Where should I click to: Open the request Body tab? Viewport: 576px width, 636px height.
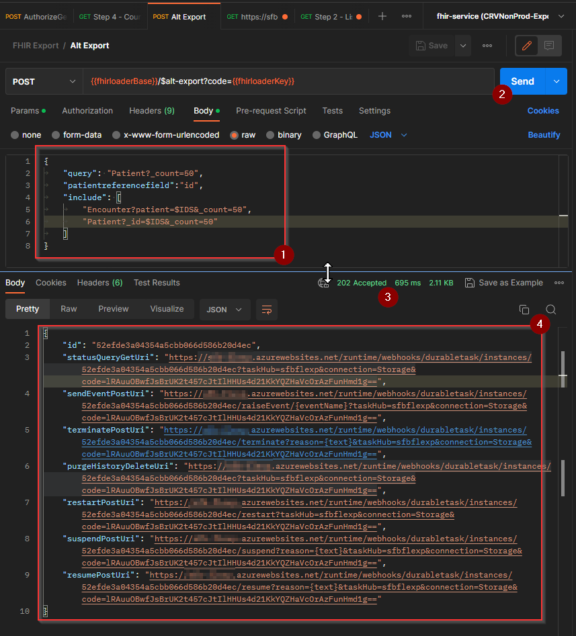tap(206, 111)
